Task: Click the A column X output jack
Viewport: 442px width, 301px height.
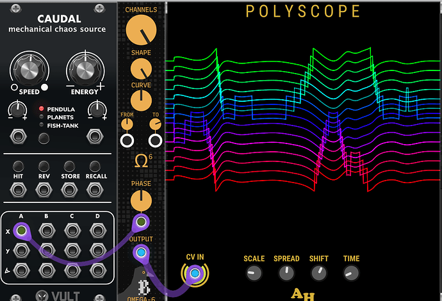Action: 21,231
